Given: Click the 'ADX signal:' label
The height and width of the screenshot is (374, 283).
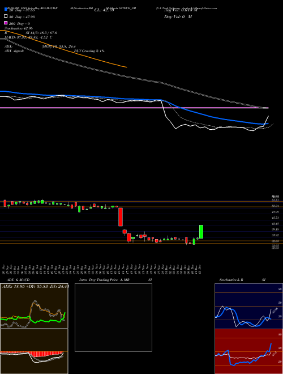Looking at the screenshot, I should click(14, 51).
